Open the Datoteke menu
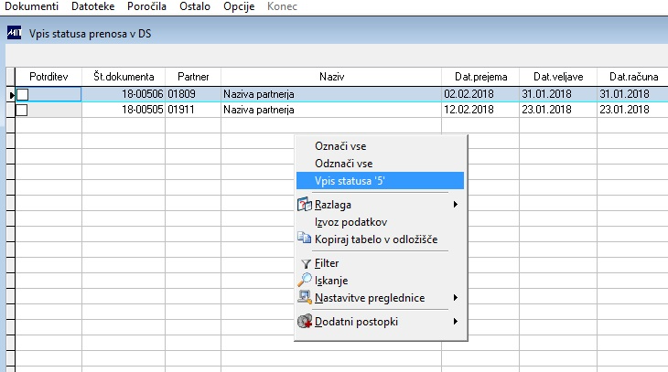668x372 pixels. pos(92,6)
